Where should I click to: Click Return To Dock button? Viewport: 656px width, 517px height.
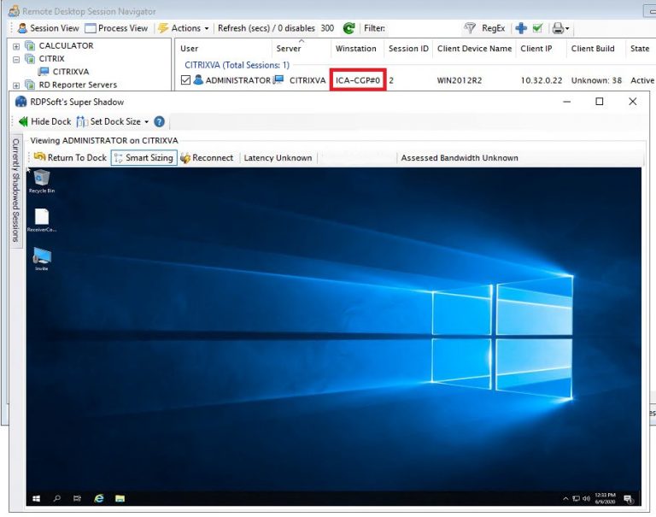[70, 158]
